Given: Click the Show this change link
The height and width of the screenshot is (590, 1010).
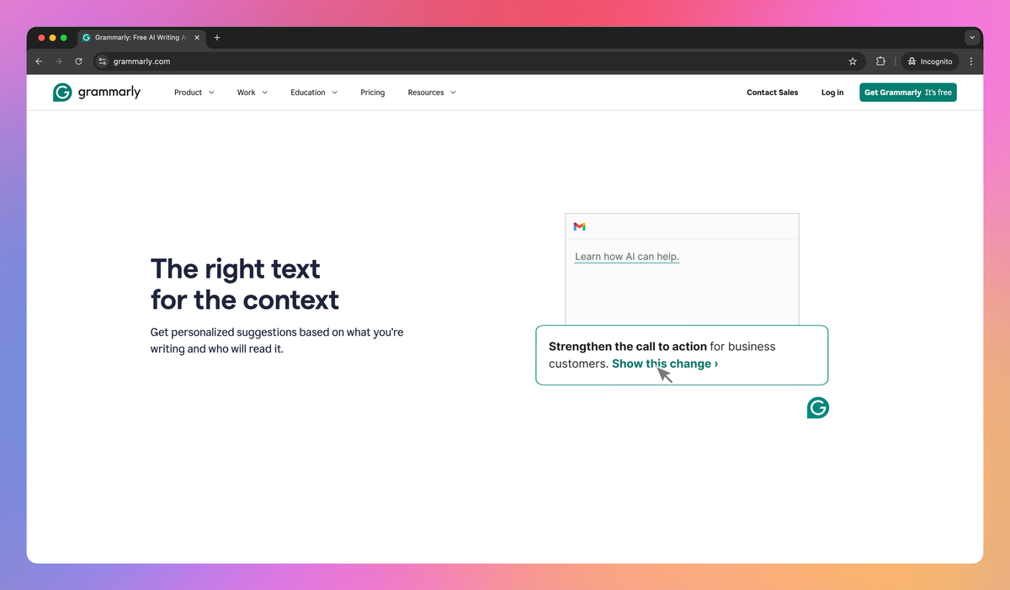Looking at the screenshot, I should coord(665,364).
